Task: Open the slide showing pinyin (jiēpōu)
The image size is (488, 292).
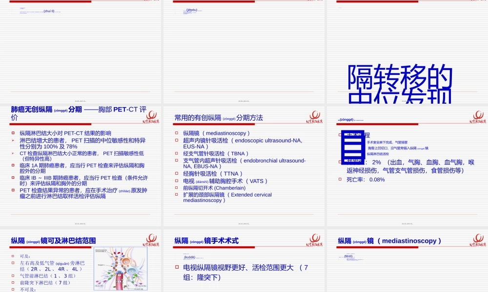Action: [244, 51]
